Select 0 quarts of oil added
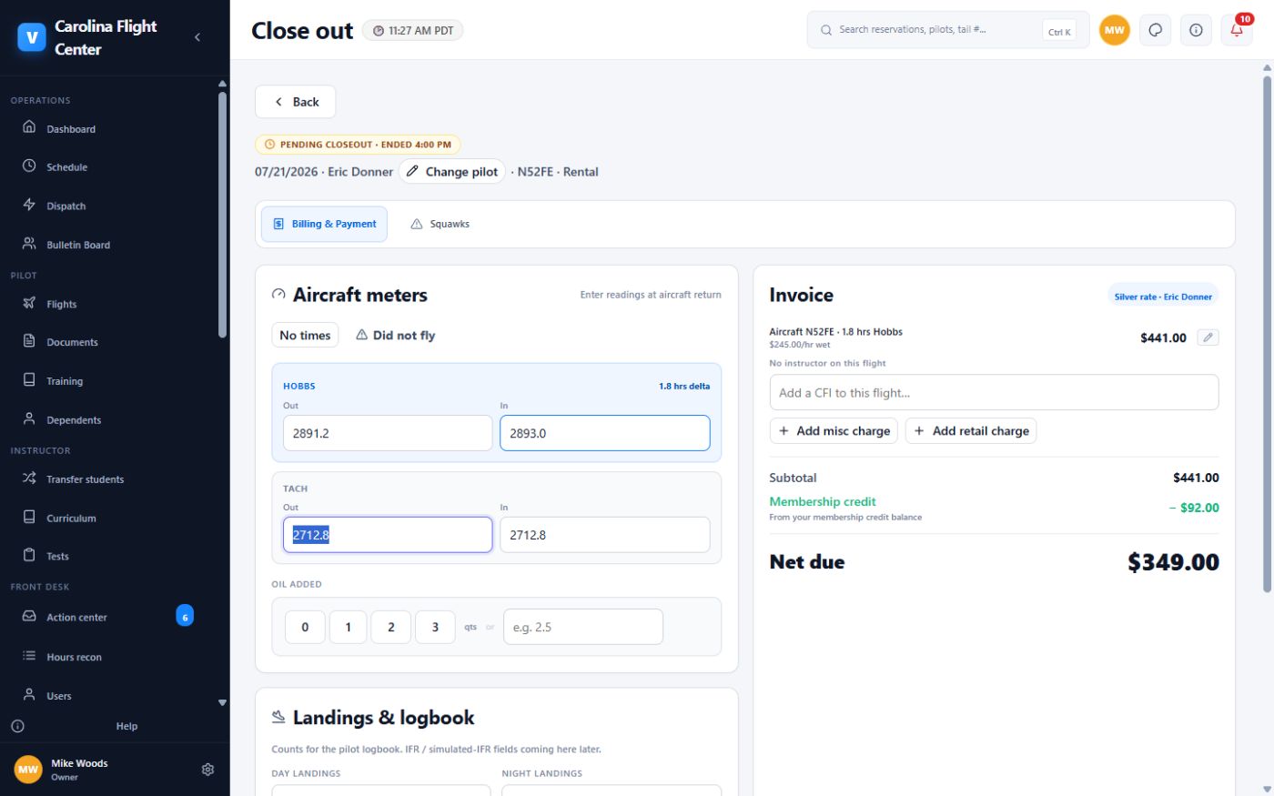This screenshot has height=796, width=1274. (305, 627)
